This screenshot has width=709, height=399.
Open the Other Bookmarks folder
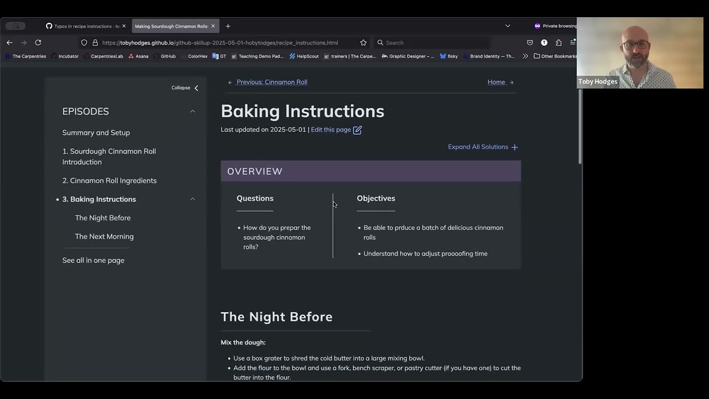(x=555, y=56)
